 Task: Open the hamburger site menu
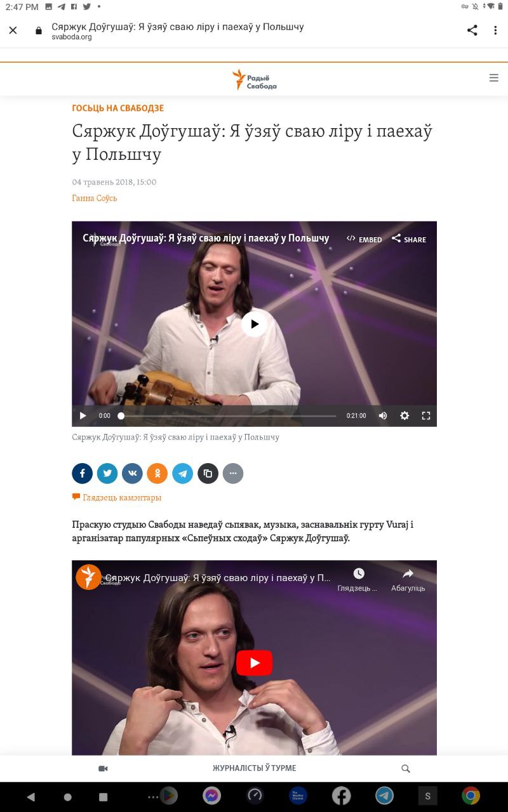(x=494, y=78)
